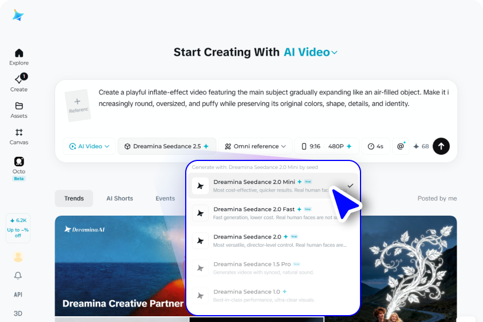
Task: Click into the prompt text field
Action: (274, 98)
